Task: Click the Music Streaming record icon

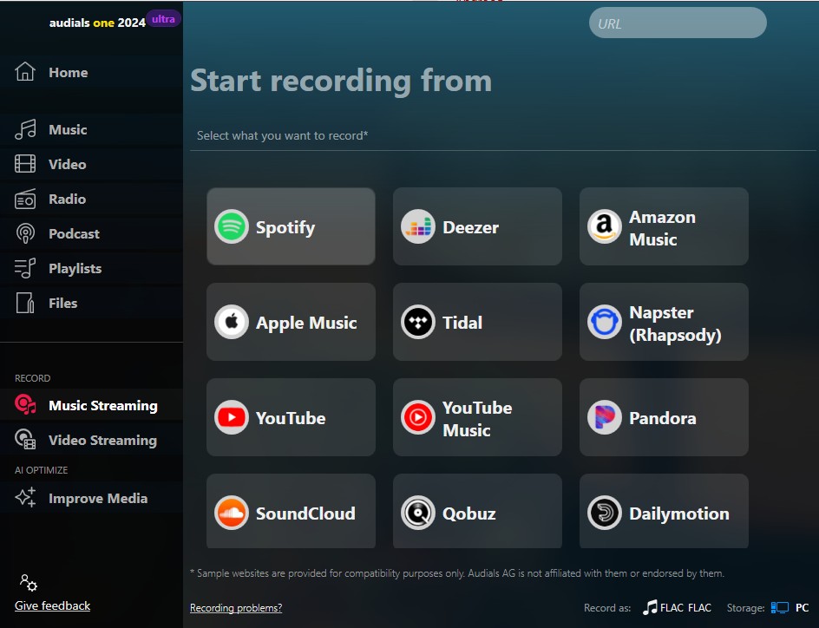Action: 25,405
